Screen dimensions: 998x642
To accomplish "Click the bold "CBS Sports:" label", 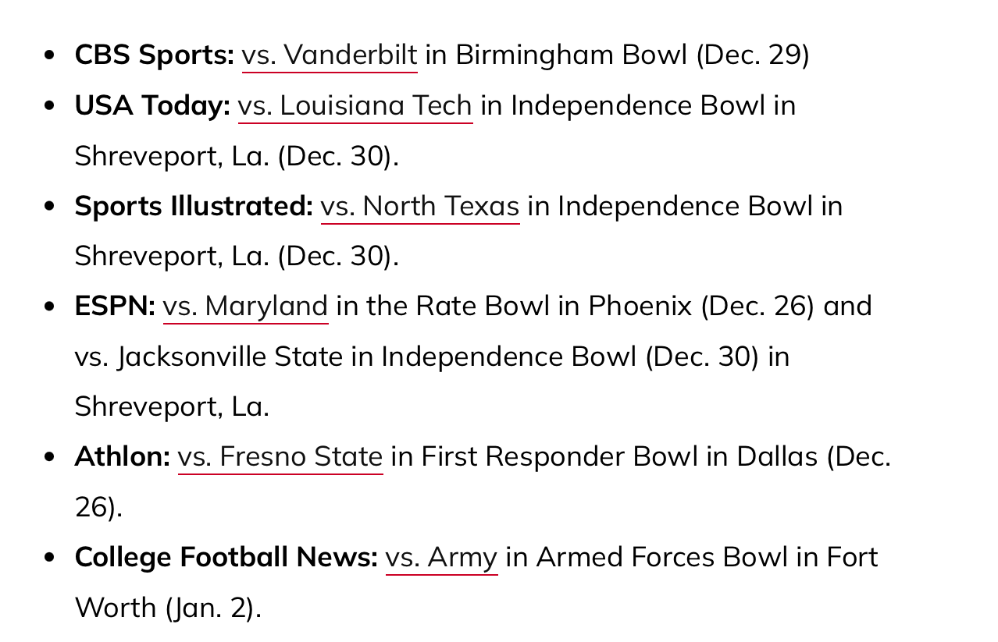I will click(155, 55).
